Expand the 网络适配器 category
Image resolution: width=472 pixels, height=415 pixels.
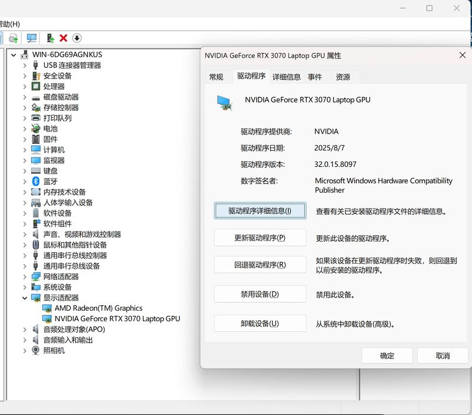click(x=25, y=276)
